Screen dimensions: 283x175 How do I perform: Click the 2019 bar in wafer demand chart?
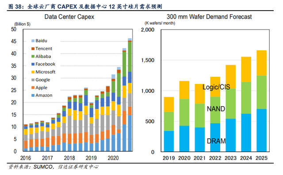[x=169, y=124]
